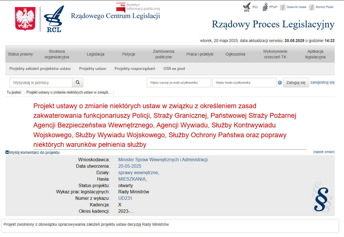344x237 pixels.
Task: Open Aplikacja legislacyjna menu
Action: tap(315, 54)
